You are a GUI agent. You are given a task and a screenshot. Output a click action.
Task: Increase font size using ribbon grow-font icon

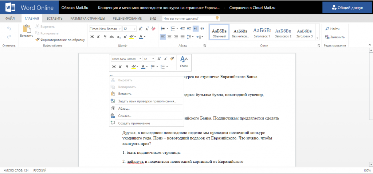(x=141, y=29)
